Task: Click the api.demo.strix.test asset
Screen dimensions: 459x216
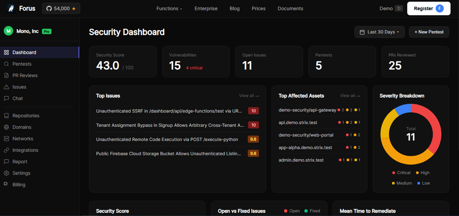Action: click(319, 122)
